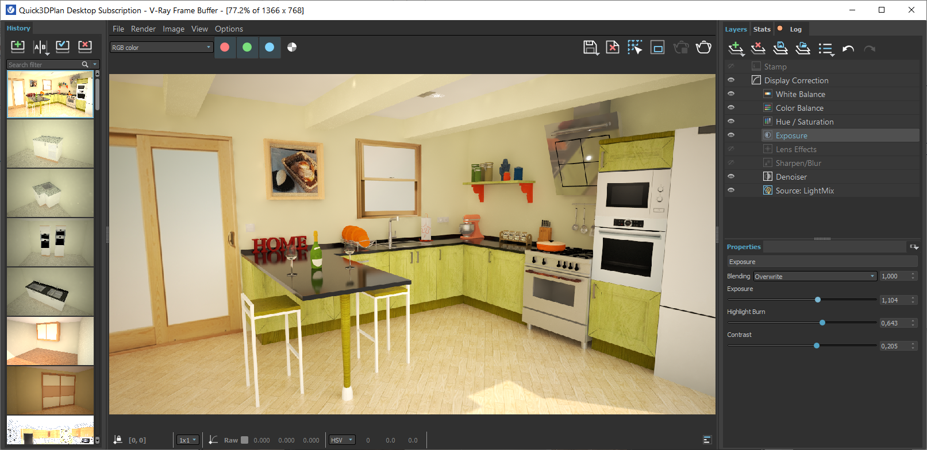The width and height of the screenshot is (927, 450).
Task: Click the Highlight Burn slider handle
Action: (822, 323)
